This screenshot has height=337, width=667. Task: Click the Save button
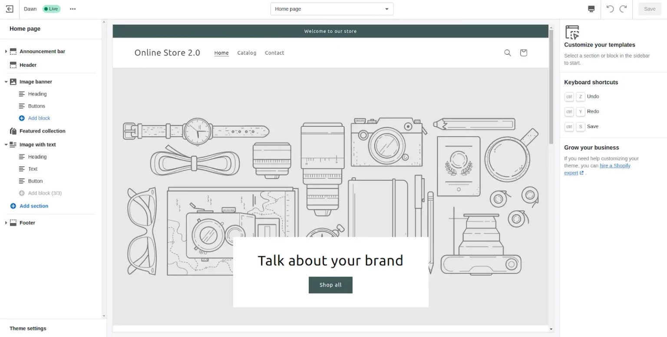pos(649,9)
